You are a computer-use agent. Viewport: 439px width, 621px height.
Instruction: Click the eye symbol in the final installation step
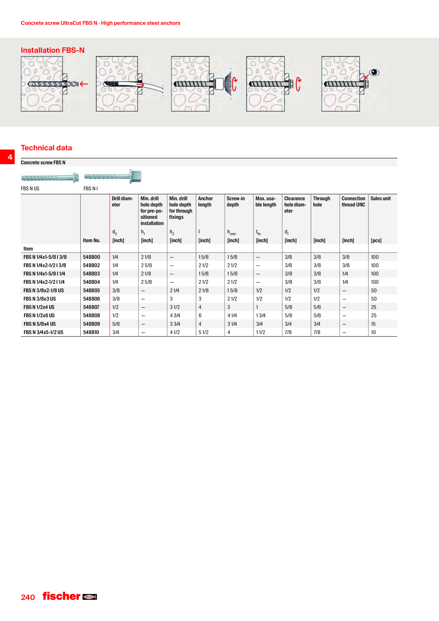374,73
